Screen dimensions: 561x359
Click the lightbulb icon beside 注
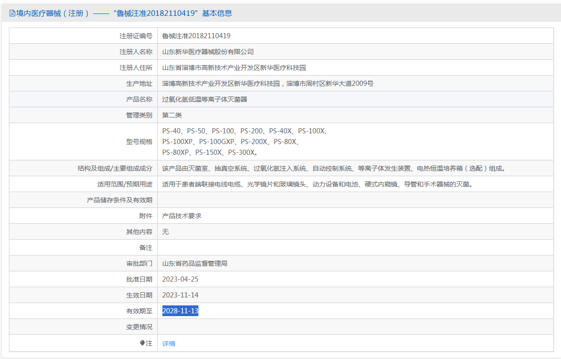[142, 343]
